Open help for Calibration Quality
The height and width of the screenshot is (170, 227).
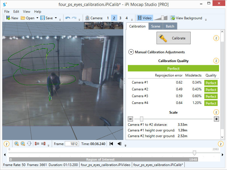(x=216, y=61)
